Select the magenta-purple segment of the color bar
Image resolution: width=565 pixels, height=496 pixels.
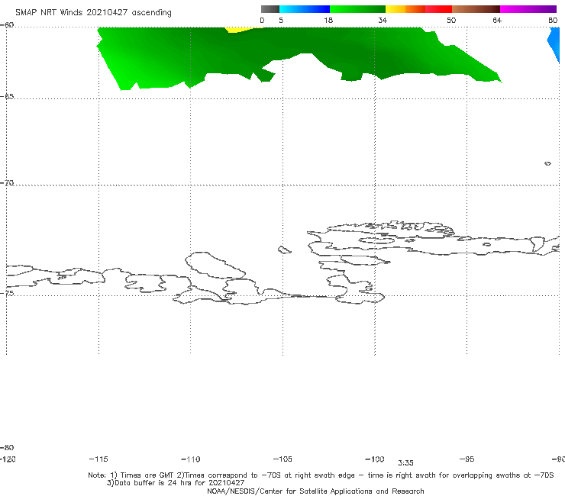pos(528,9)
